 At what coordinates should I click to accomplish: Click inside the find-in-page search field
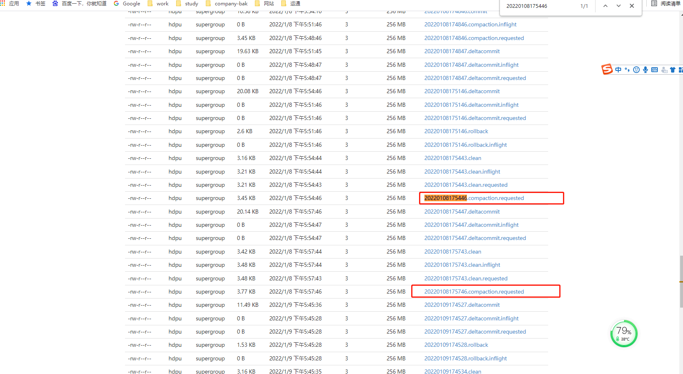[x=539, y=6]
